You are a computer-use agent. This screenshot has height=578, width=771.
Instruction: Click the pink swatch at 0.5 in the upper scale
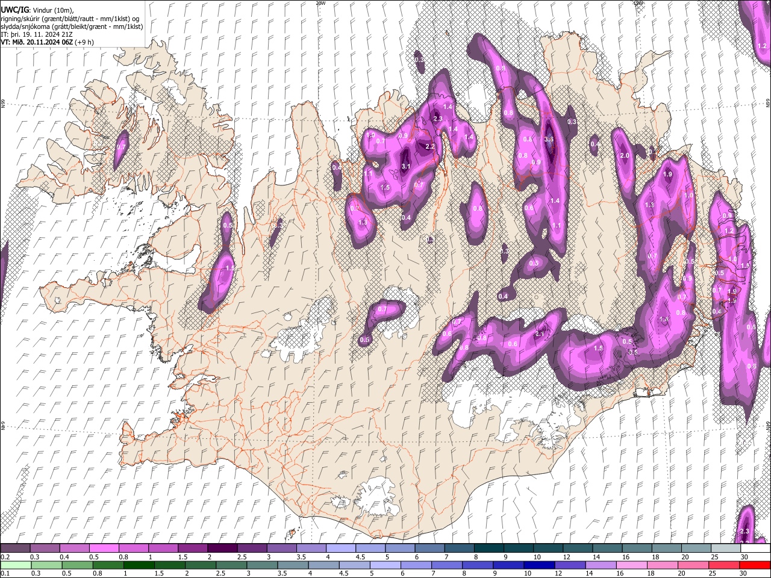104,548
